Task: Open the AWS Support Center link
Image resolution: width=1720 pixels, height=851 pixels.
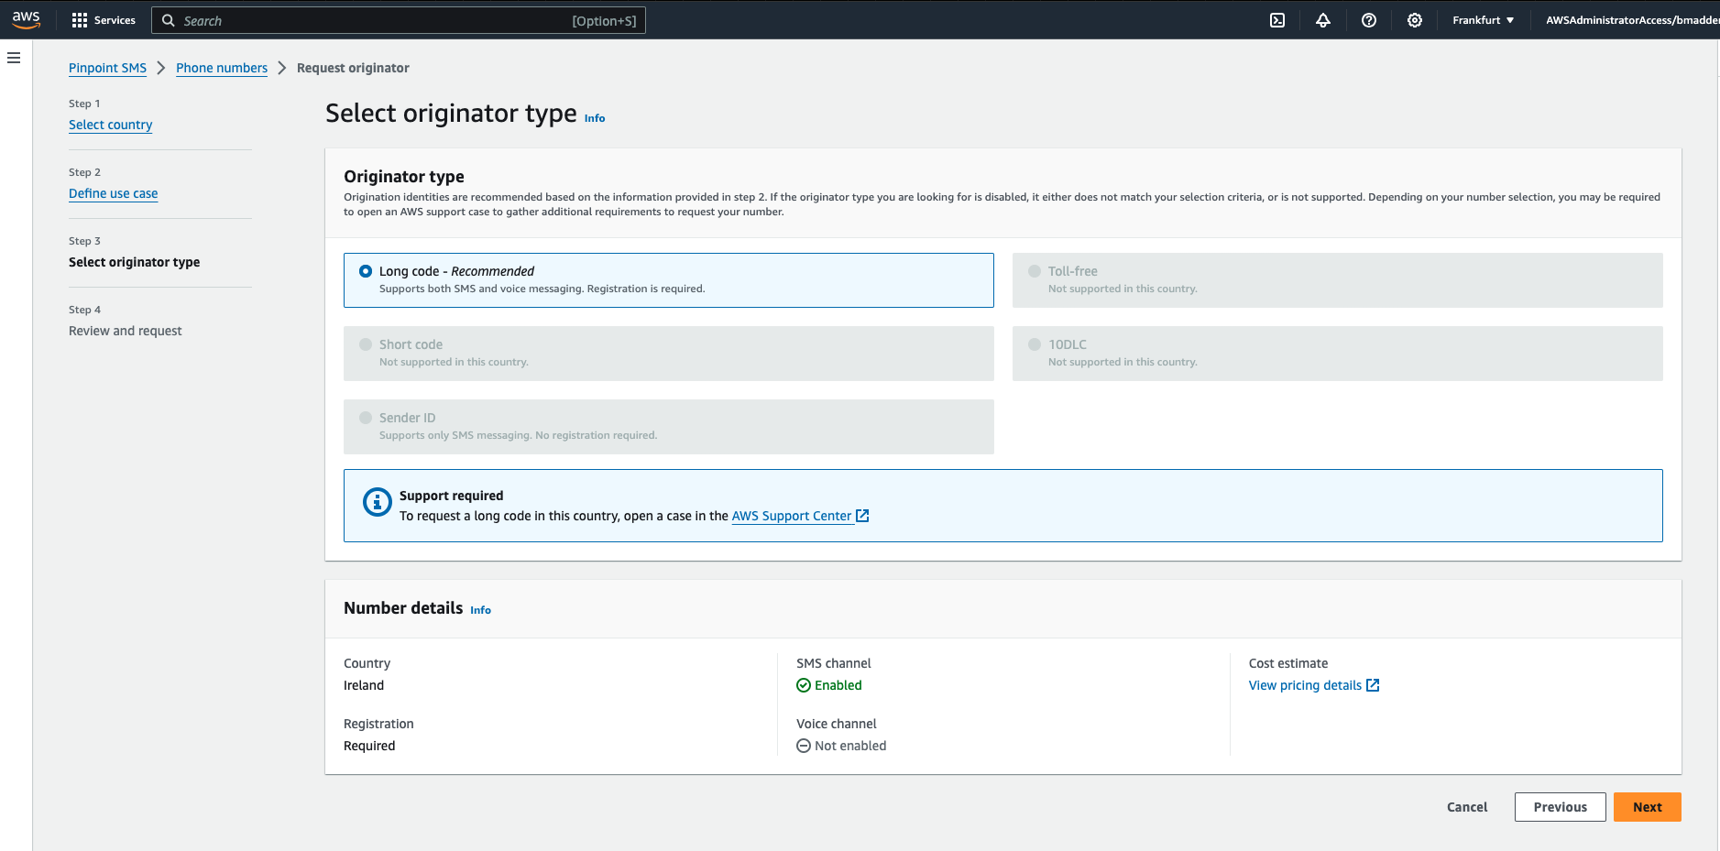Action: click(792, 516)
